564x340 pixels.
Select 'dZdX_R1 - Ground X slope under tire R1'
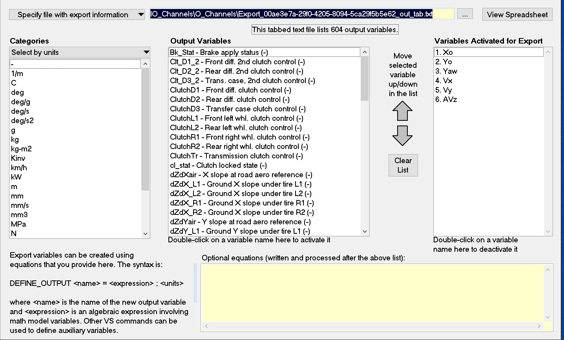click(265, 203)
